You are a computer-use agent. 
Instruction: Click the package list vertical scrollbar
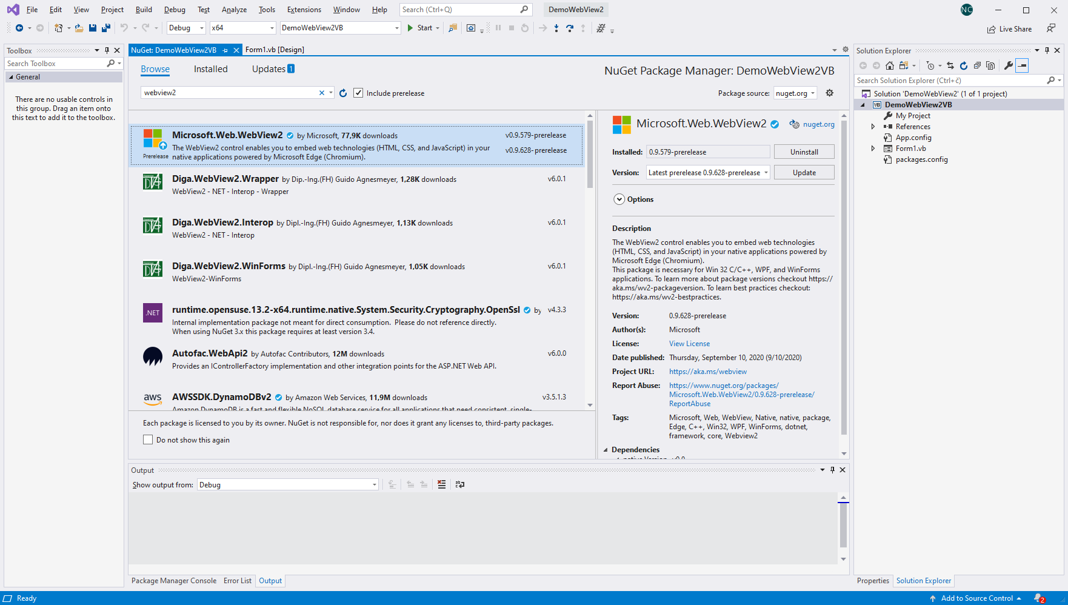590,154
